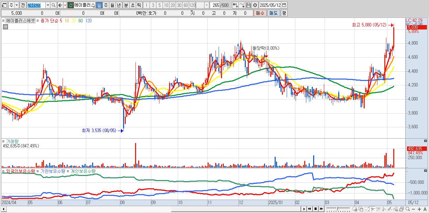Adjust the chart zoom slider in bottom bar

pyautogui.click(x=338, y=208)
